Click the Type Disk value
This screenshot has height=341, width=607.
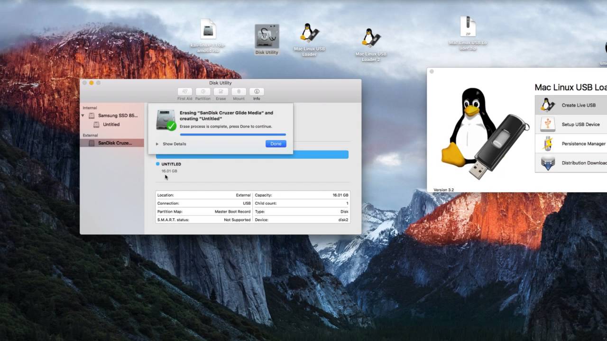pos(344,212)
